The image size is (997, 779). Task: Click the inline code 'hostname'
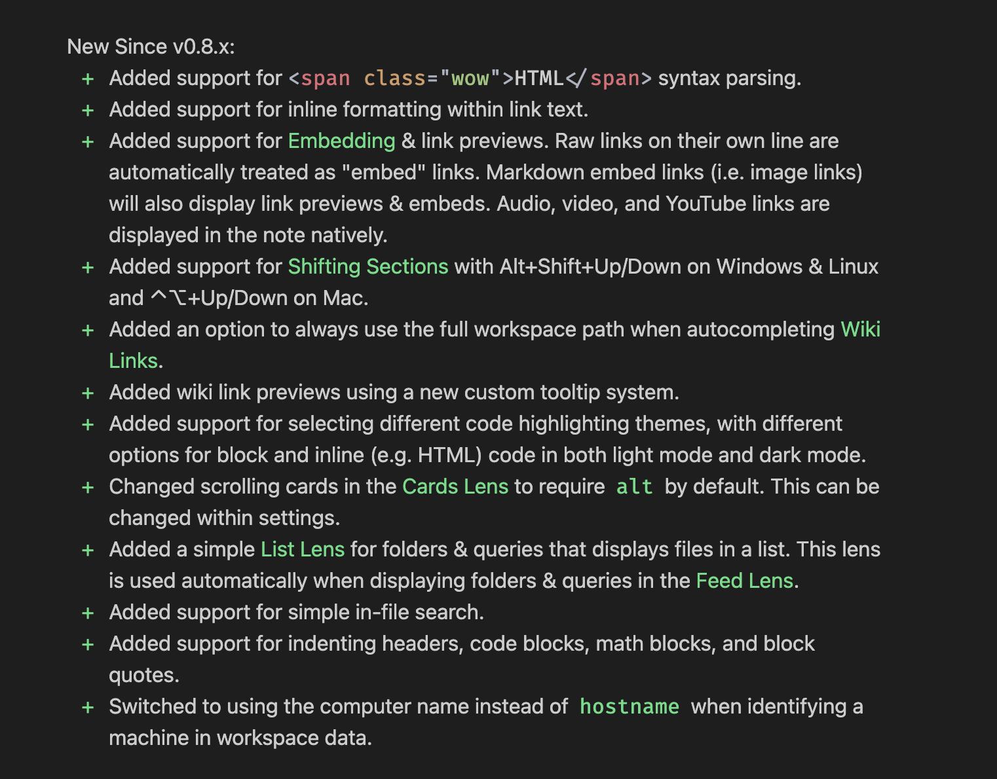pyautogui.click(x=630, y=707)
